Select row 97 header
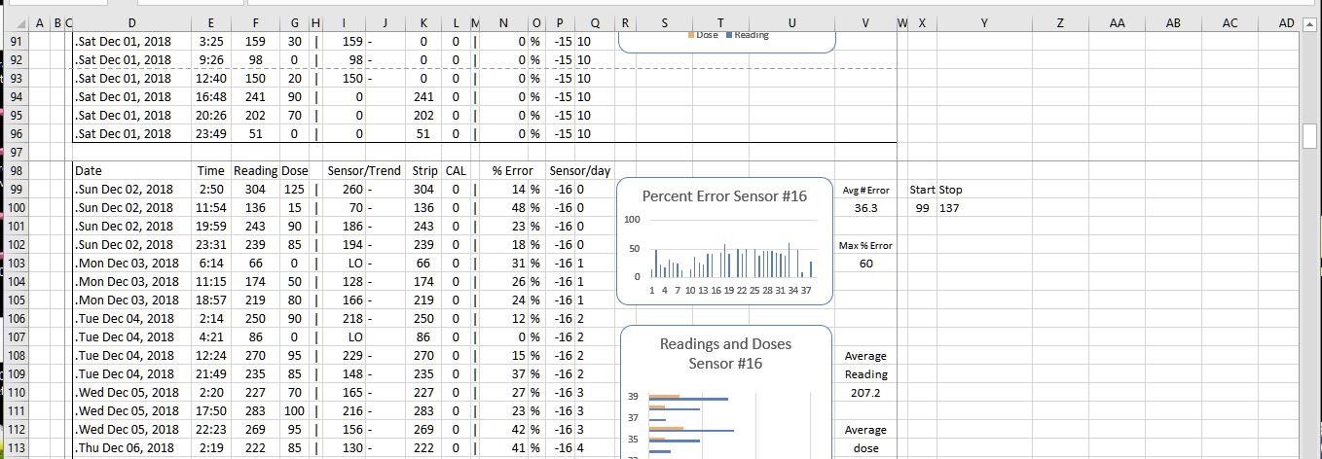Image resolution: width=1322 pixels, height=459 pixels. [x=15, y=152]
